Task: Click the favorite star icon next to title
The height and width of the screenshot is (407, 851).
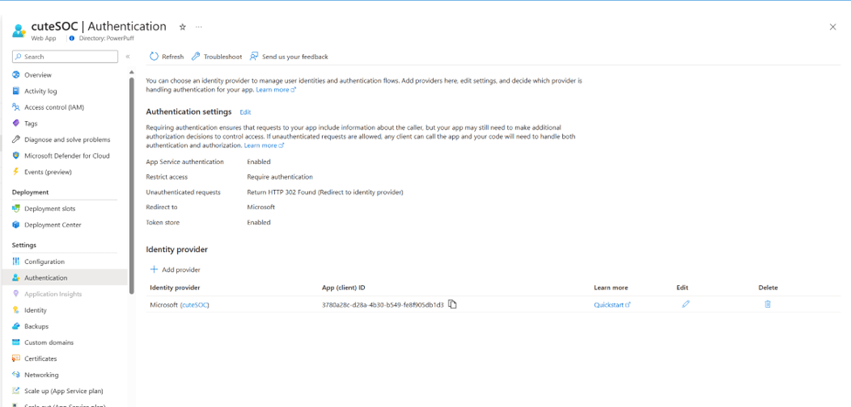Action: [x=182, y=27]
